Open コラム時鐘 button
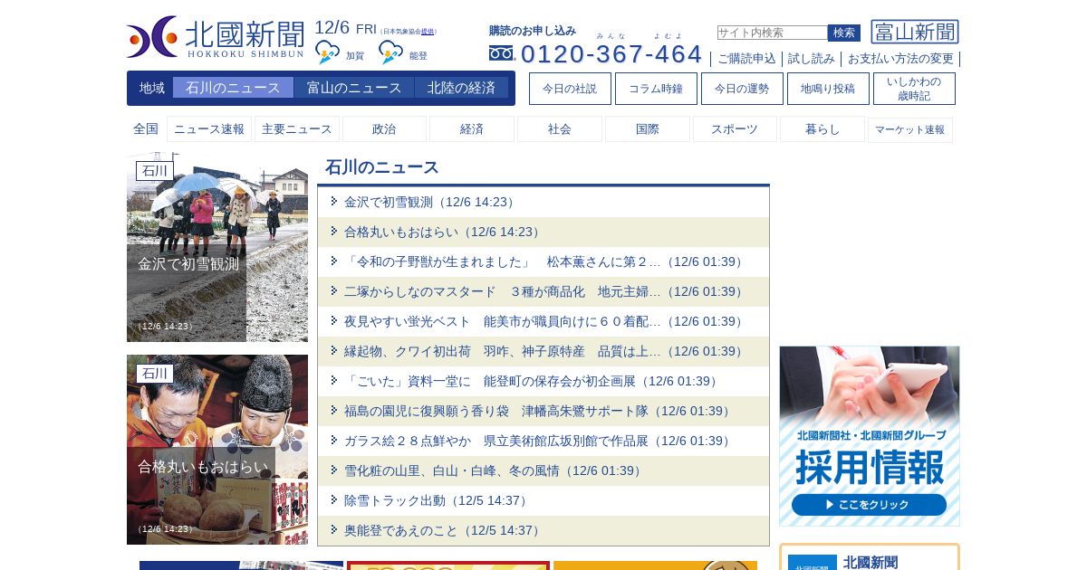 pyautogui.click(x=656, y=89)
